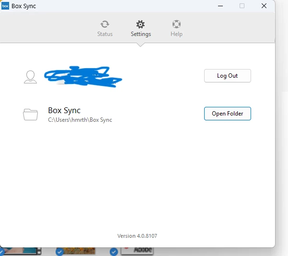Click the Box Sync folder icon
The image size is (288, 256).
pyautogui.click(x=30, y=115)
